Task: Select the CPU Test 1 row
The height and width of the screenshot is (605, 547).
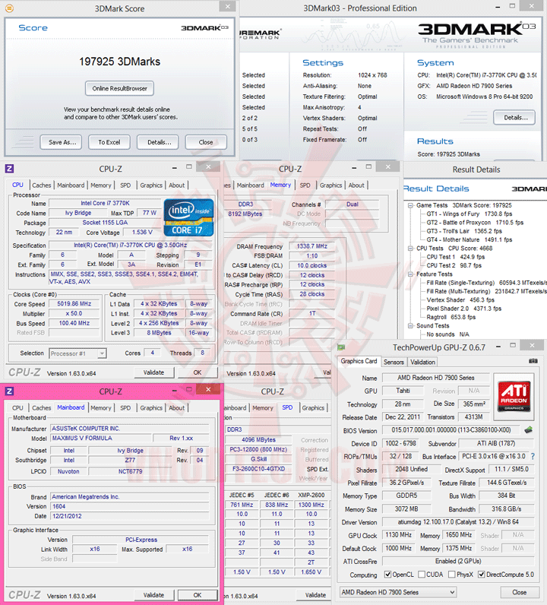Action: (x=455, y=257)
